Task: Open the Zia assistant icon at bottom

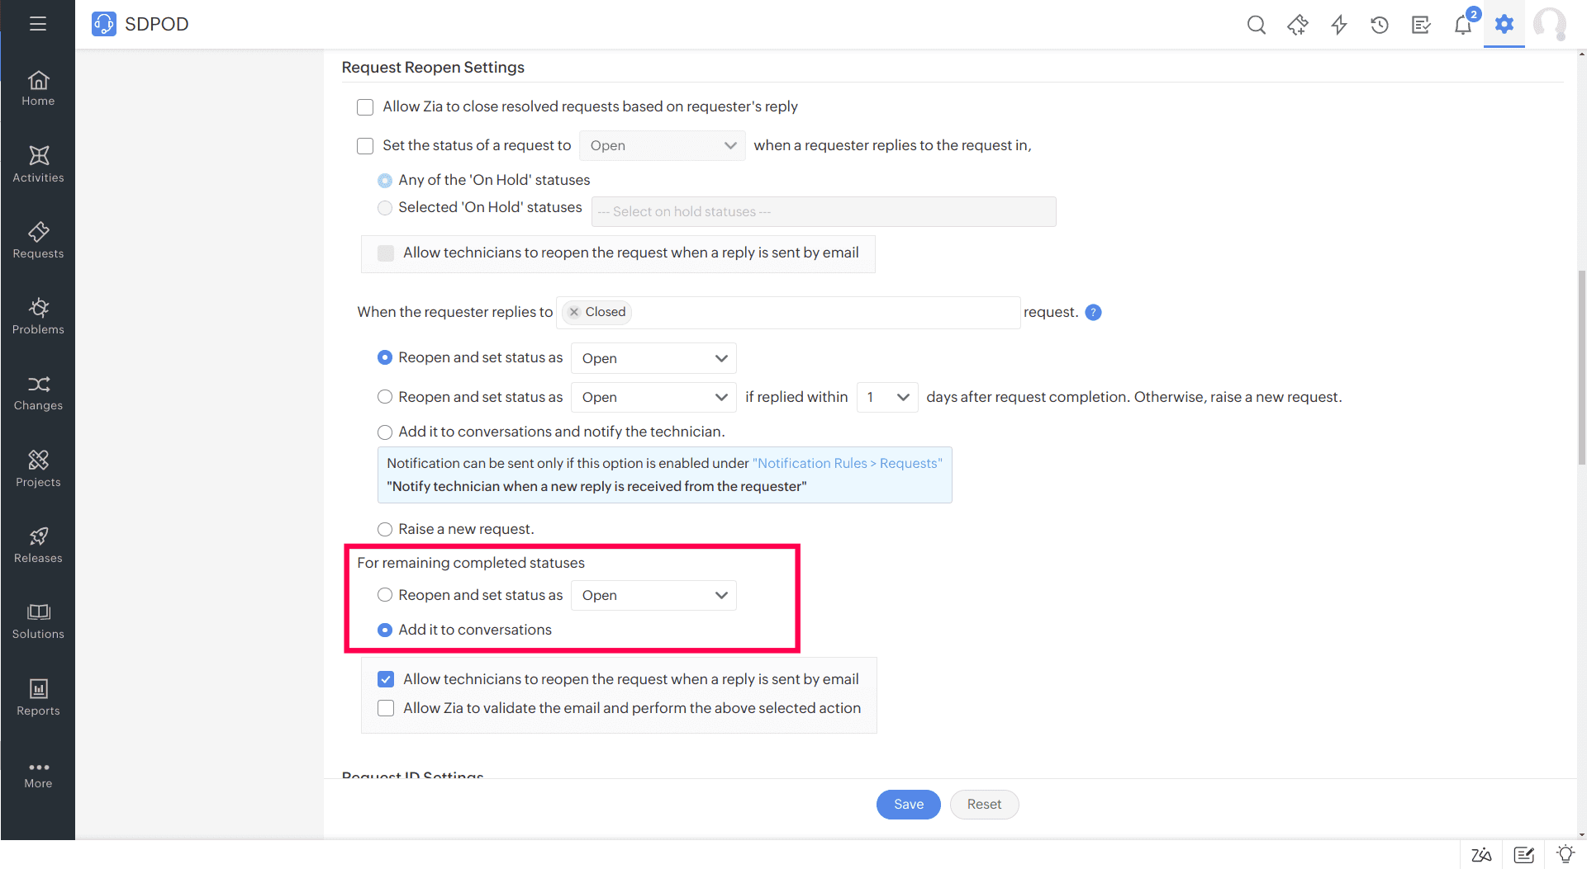Action: click(1481, 855)
